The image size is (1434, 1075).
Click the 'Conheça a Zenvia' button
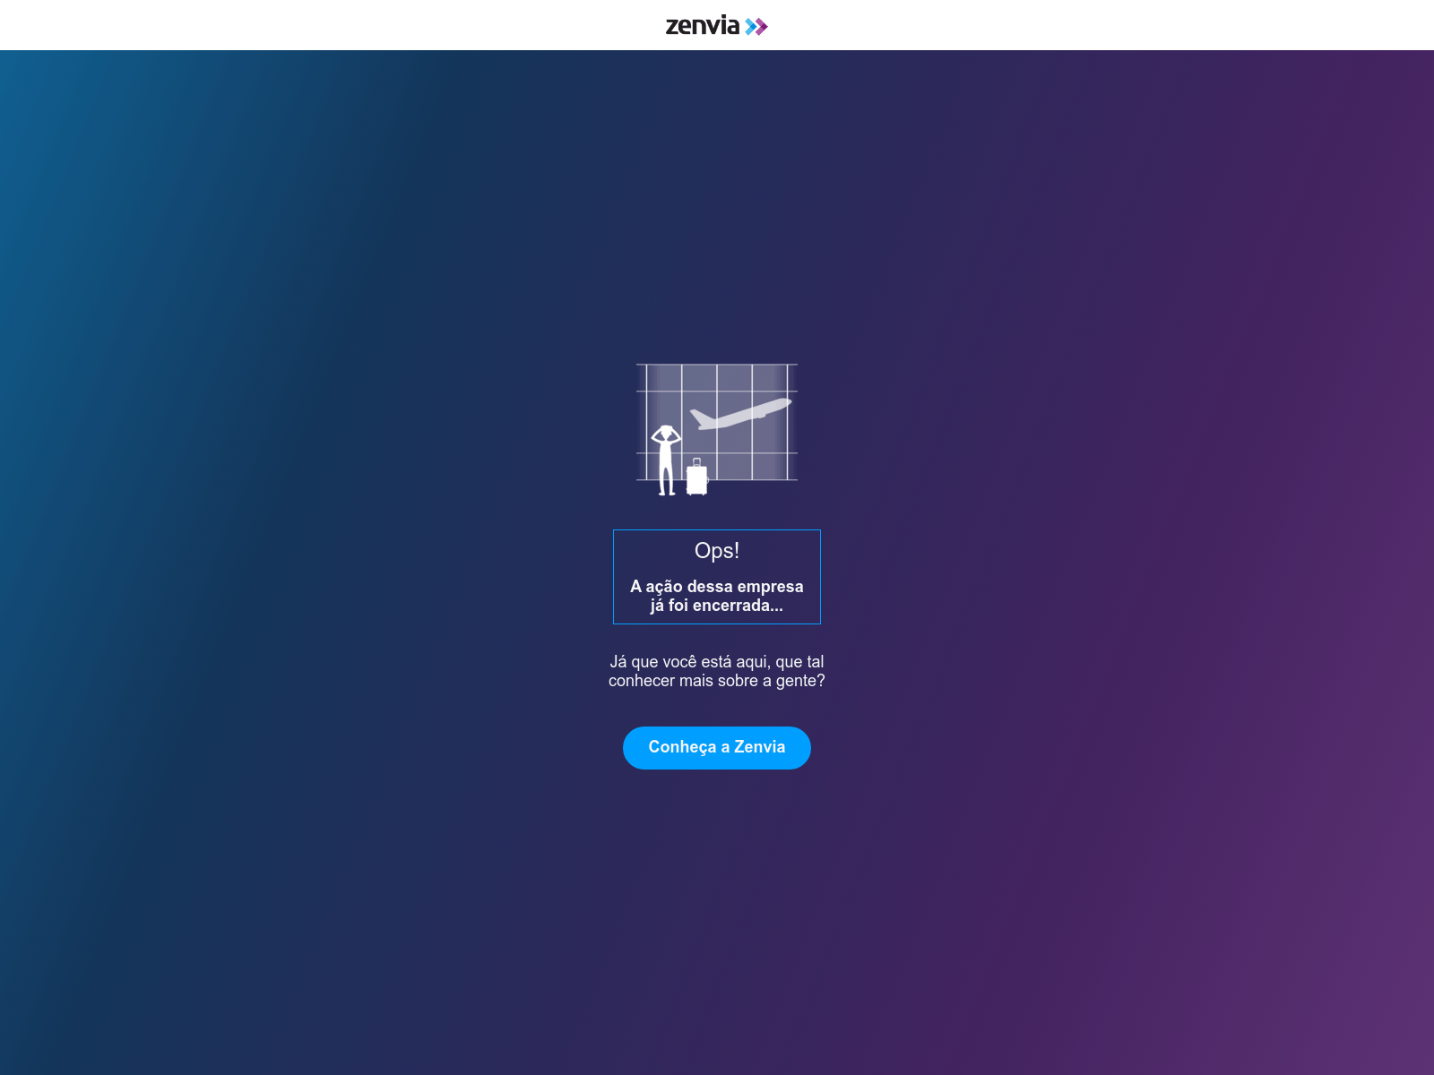click(x=717, y=748)
